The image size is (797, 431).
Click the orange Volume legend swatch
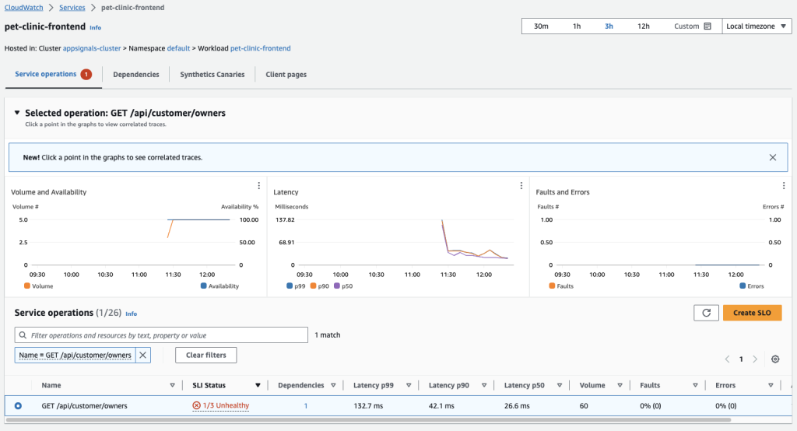tap(27, 286)
